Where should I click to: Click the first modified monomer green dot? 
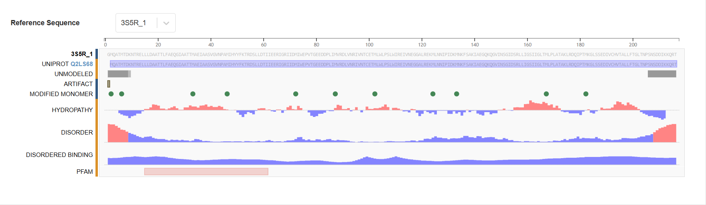[x=111, y=94]
